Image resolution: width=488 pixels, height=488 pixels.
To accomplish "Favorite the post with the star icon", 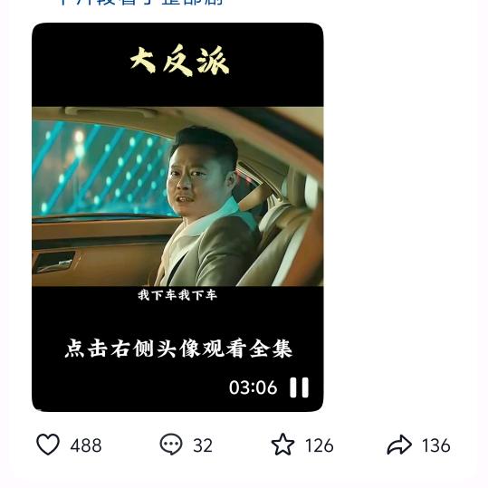I will [x=282, y=445].
